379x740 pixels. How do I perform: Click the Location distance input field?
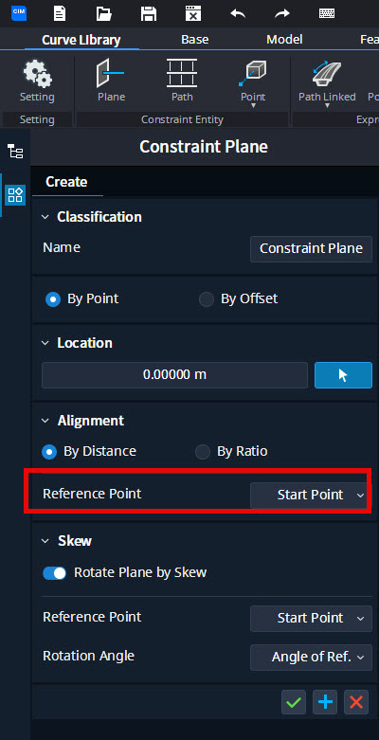click(174, 375)
